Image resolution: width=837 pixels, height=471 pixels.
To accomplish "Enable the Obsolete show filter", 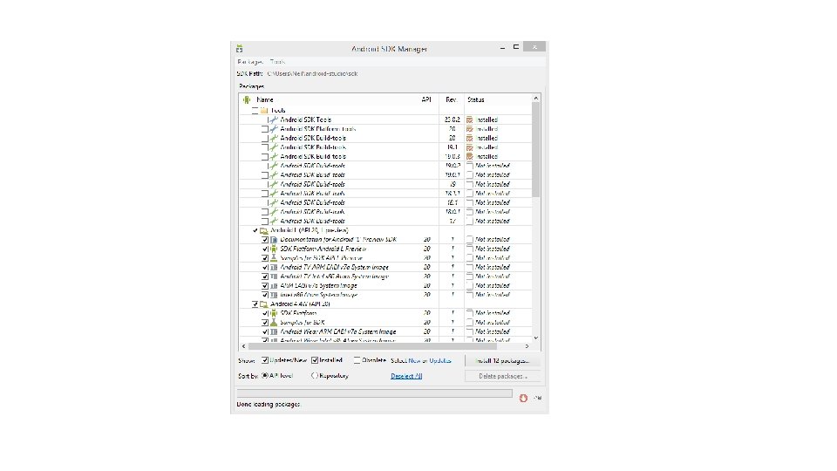I will coord(357,360).
